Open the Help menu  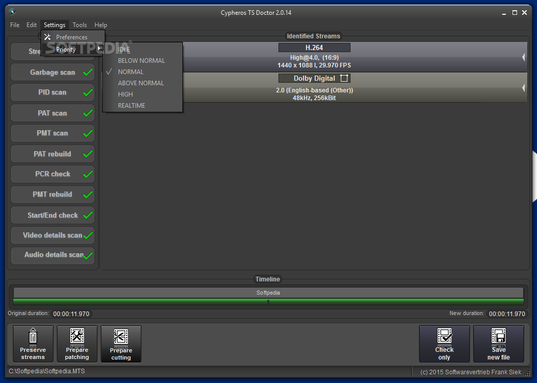pyautogui.click(x=101, y=25)
